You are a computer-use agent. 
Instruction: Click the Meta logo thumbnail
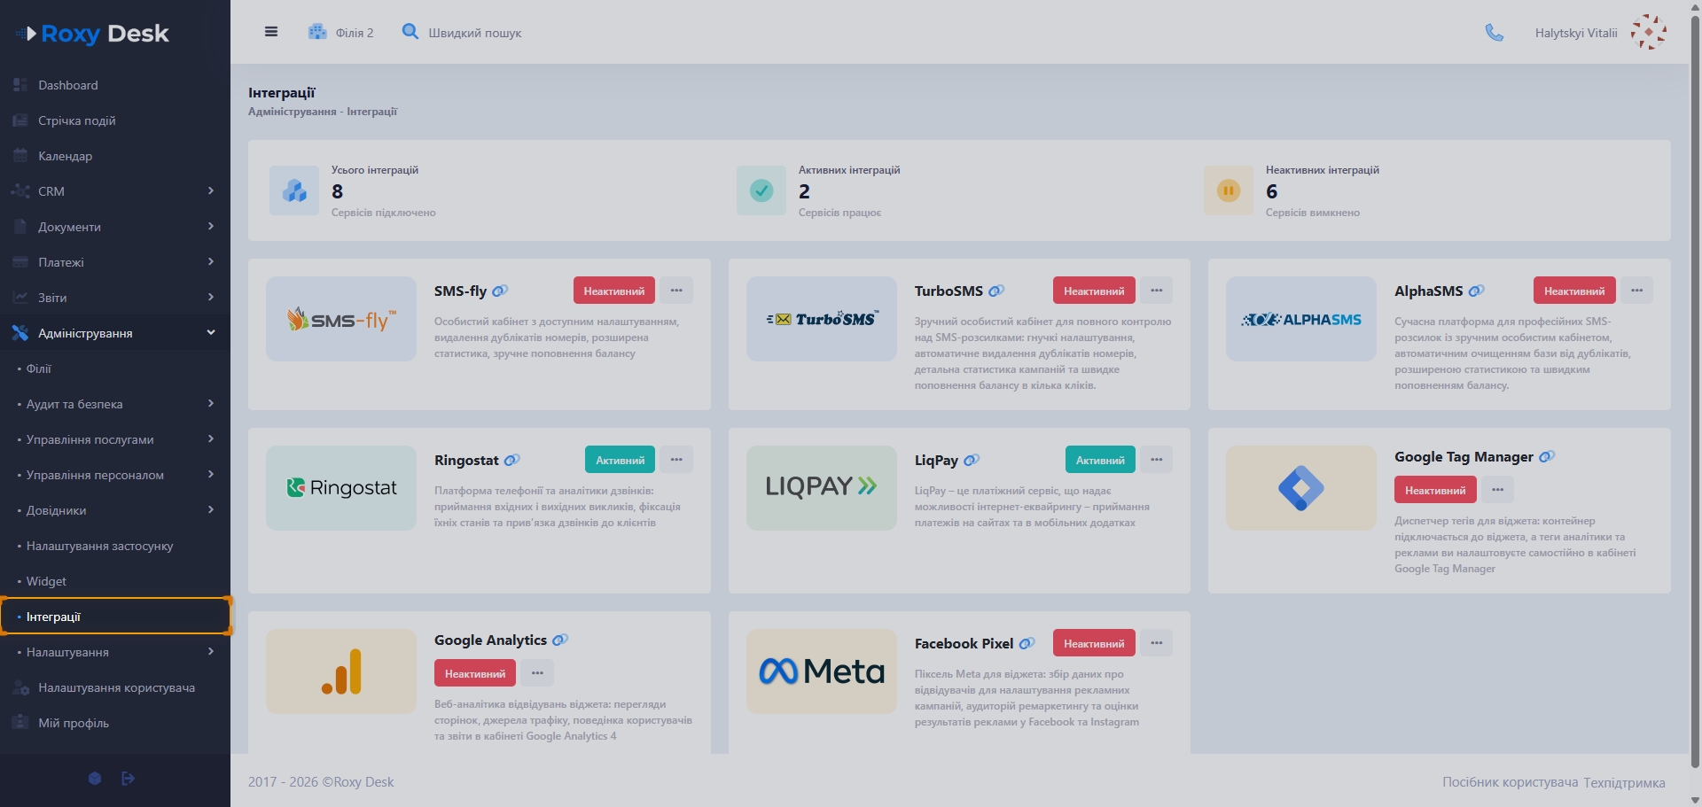coord(822,671)
